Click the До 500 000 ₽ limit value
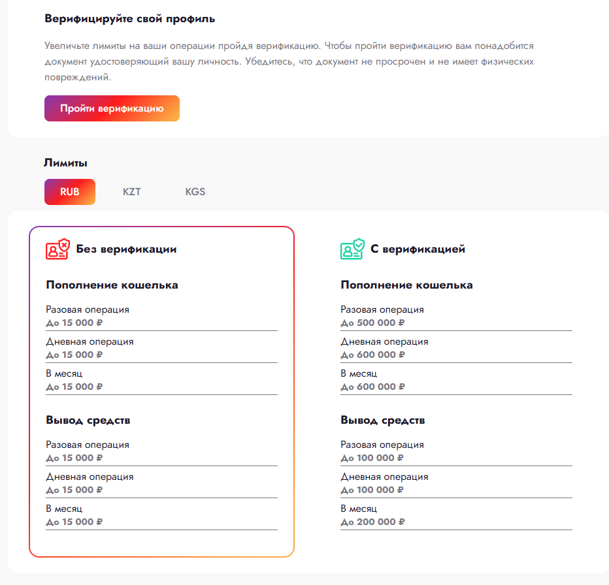Screen dimensions: 609x585 point(372,323)
